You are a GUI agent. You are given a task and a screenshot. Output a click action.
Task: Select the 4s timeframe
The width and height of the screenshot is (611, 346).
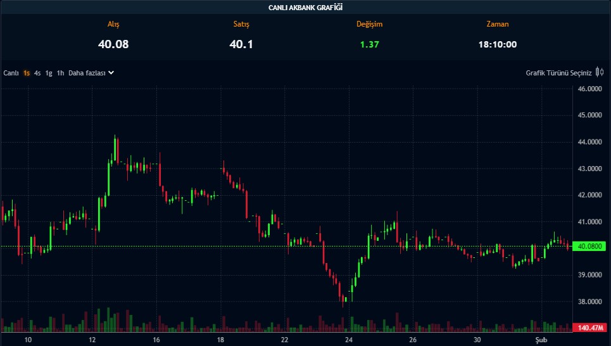pos(37,73)
